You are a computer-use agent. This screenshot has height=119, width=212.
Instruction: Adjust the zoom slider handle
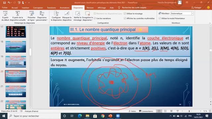[189, 111]
